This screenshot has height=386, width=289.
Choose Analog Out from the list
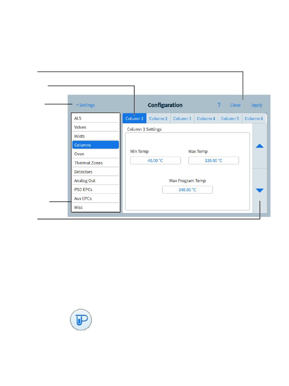coord(96,181)
